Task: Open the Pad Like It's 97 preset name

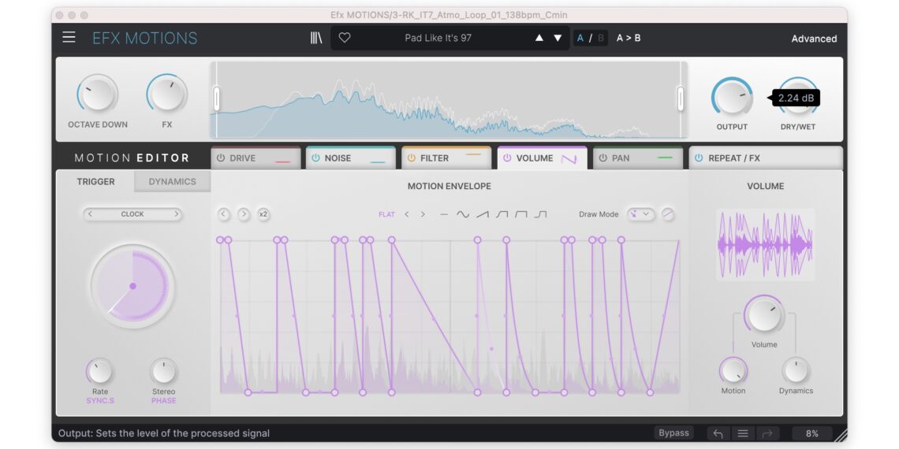Action: tap(438, 38)
